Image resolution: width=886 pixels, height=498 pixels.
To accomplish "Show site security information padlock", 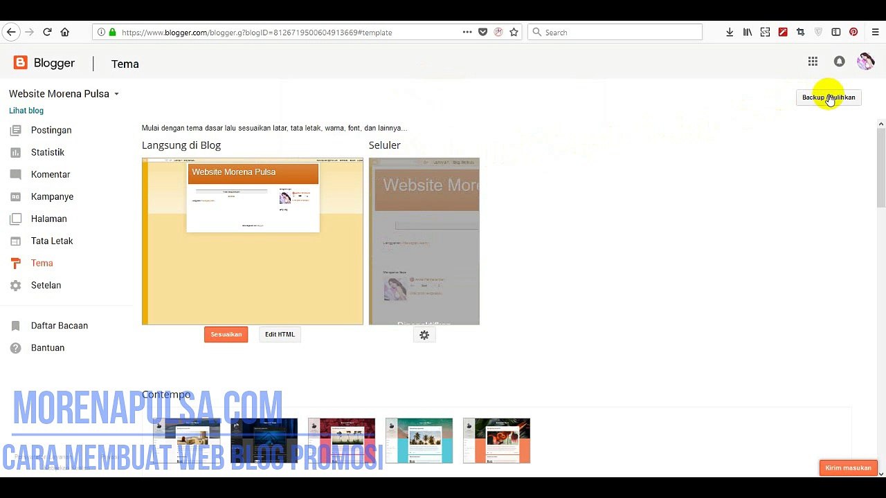I will pyautogui.click(x=112, y=32).
